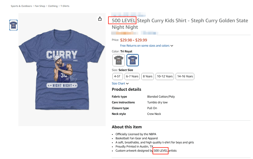
Task: Go to Sports & Outdoors breadcrumb
Action: (x=21, y=6)
